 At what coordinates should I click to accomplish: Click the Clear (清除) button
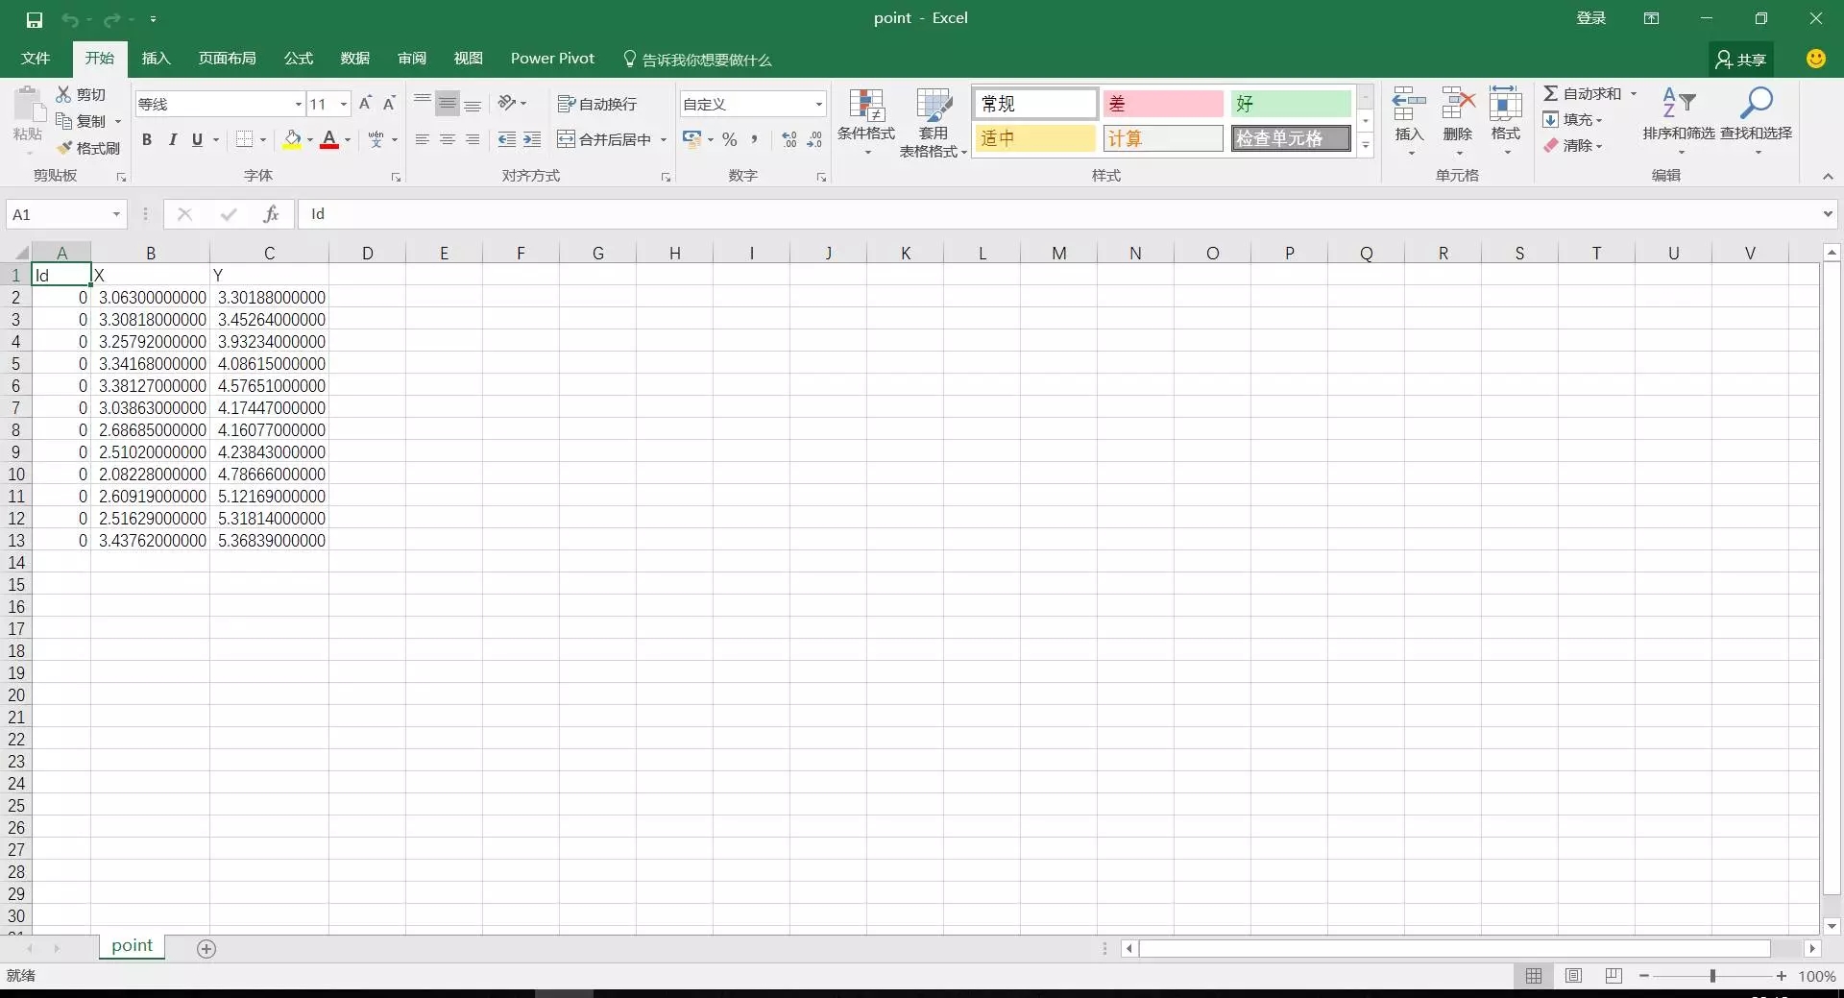tap(1573, 146)
